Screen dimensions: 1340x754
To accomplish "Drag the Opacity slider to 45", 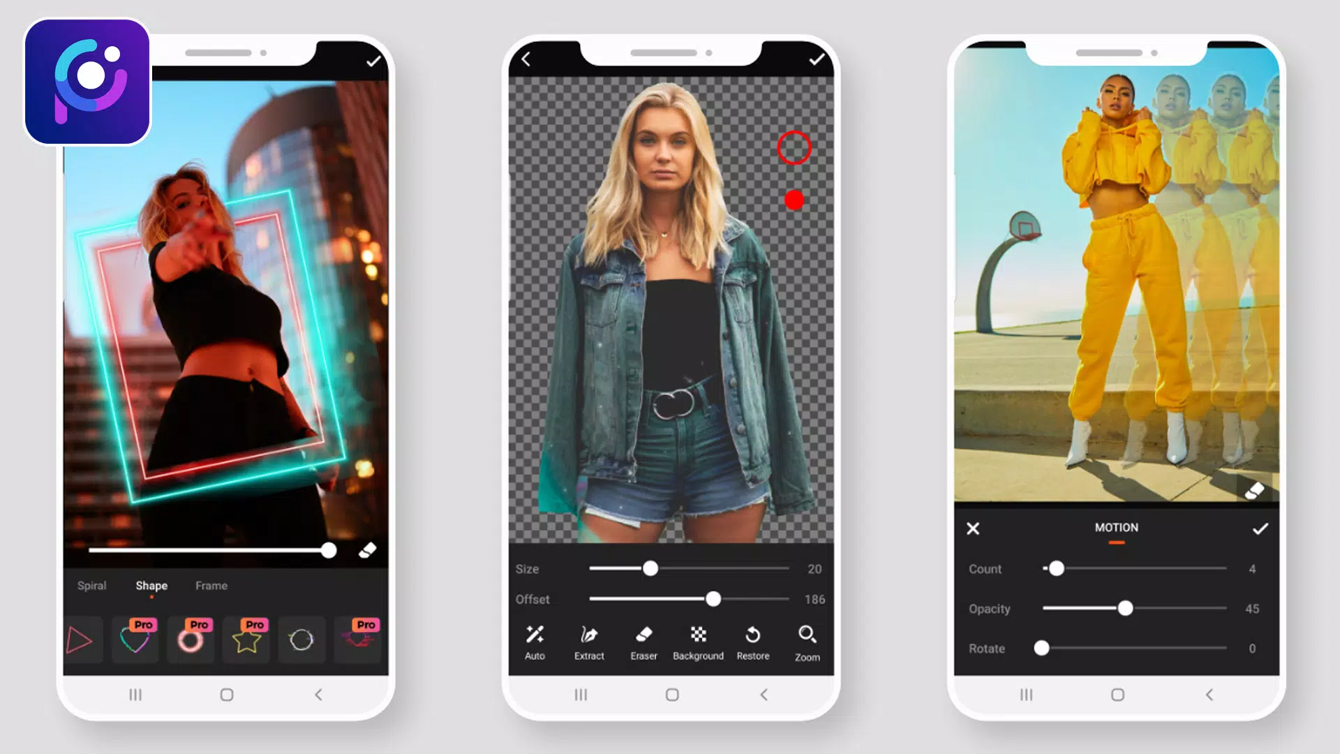I will [1124, 609].
